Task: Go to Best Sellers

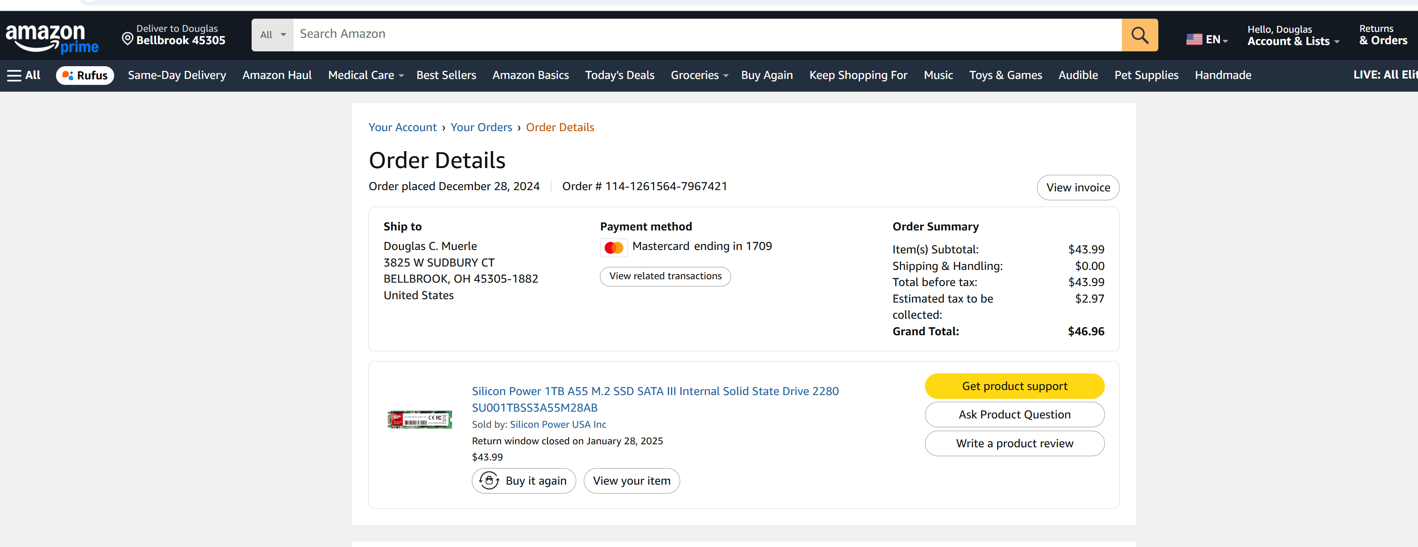Action: pos(446,76)
